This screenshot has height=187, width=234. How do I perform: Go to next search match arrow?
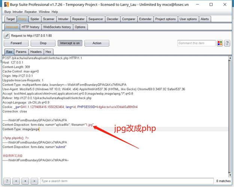click(x=34, y=181)
